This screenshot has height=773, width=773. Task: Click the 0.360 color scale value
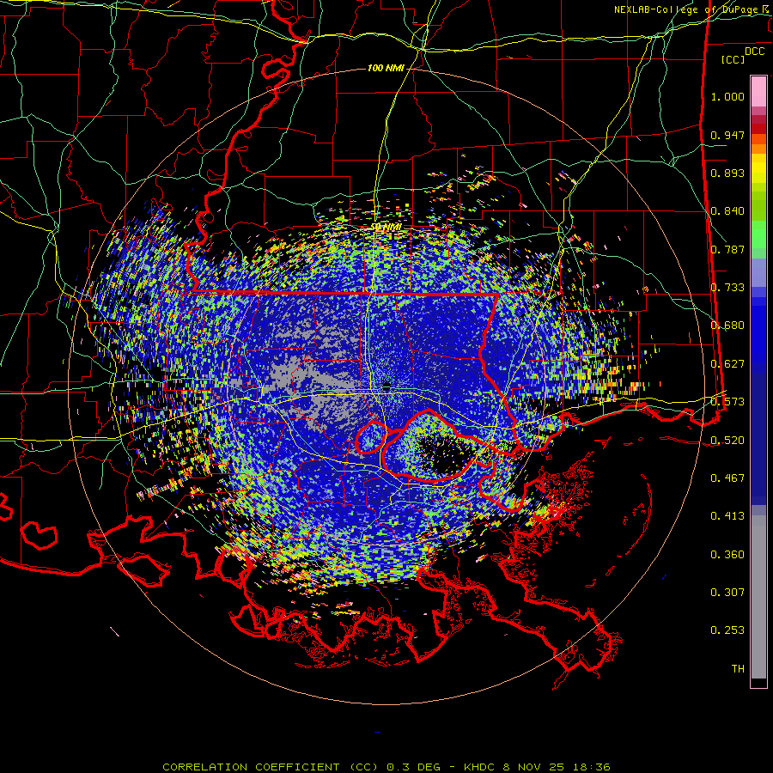coord(727,555)
